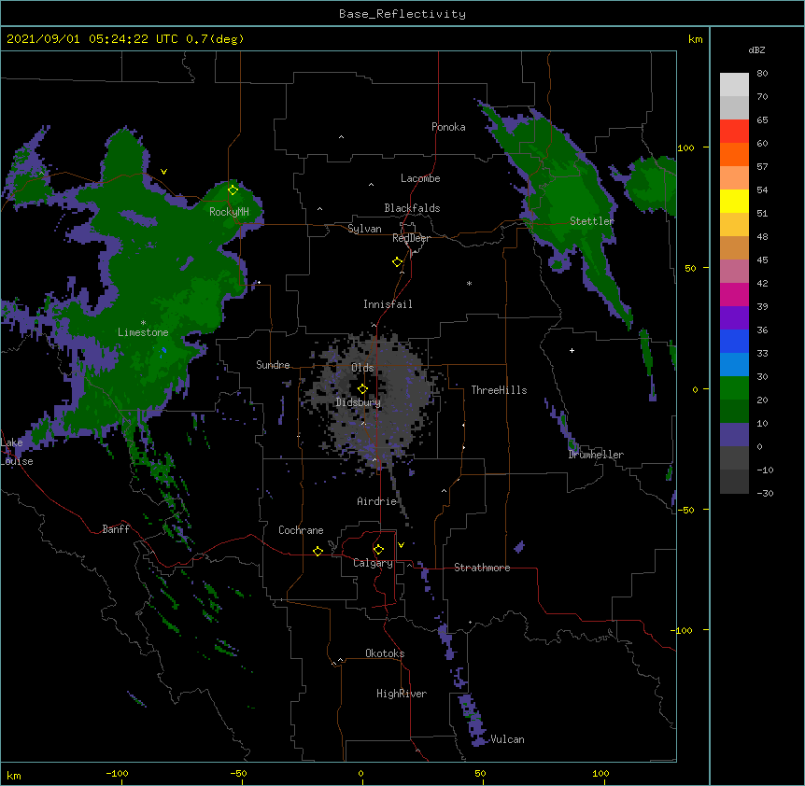Select the yellow diamond marker above Calgary
This screenshot has height=786, width=805.
click(x=378, y=550)
